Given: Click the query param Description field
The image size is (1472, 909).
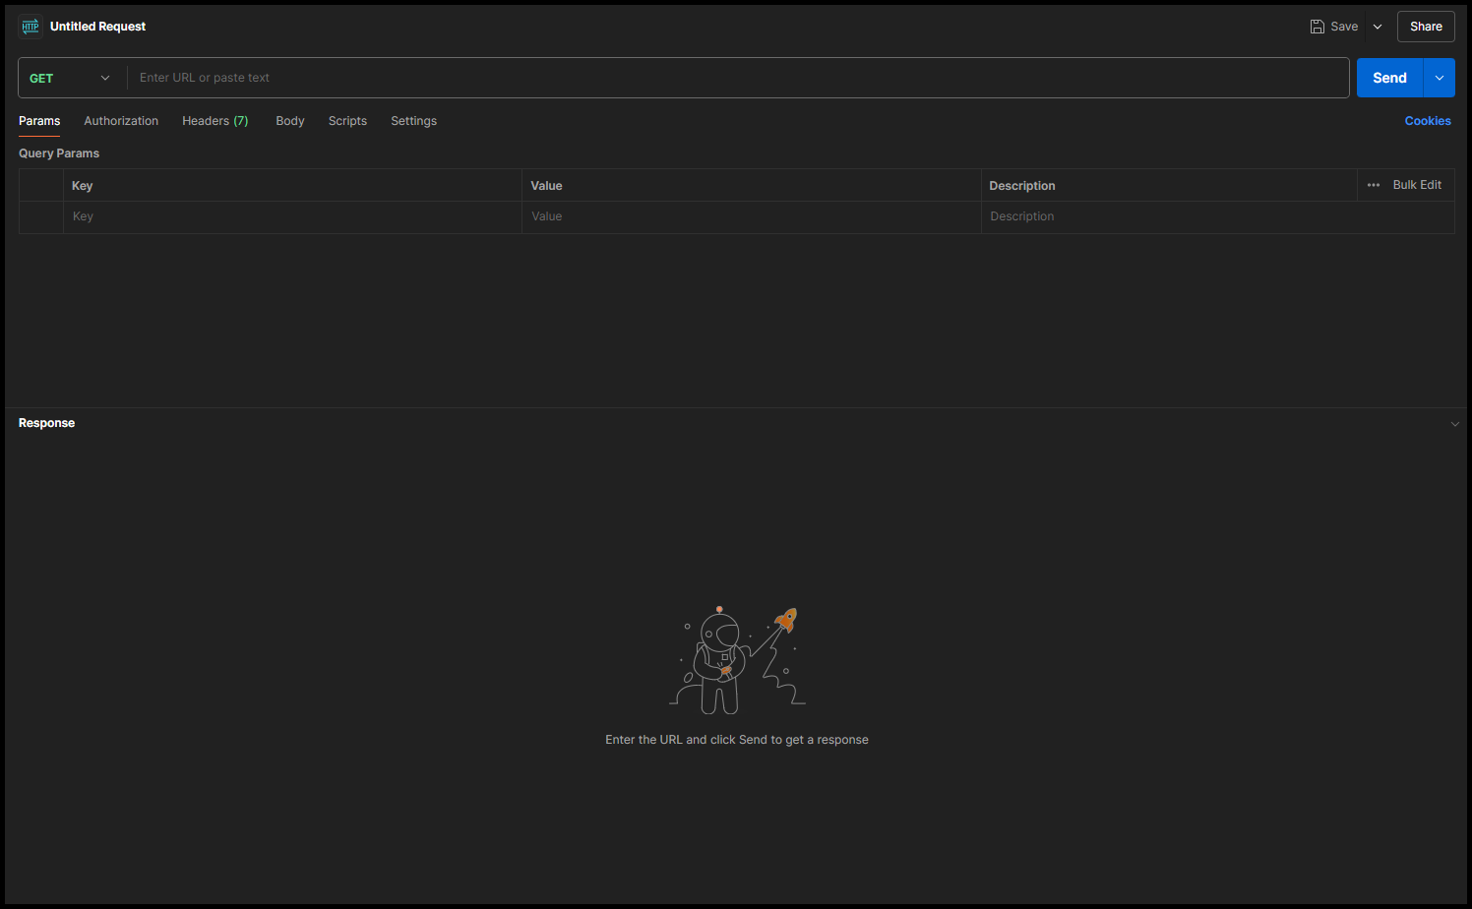Looking at the screenshot, I should tap(1217, 217).
